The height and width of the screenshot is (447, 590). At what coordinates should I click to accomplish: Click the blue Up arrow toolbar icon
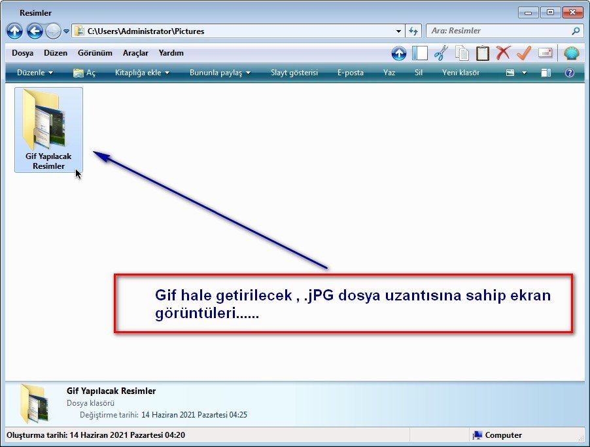(399, 53)
